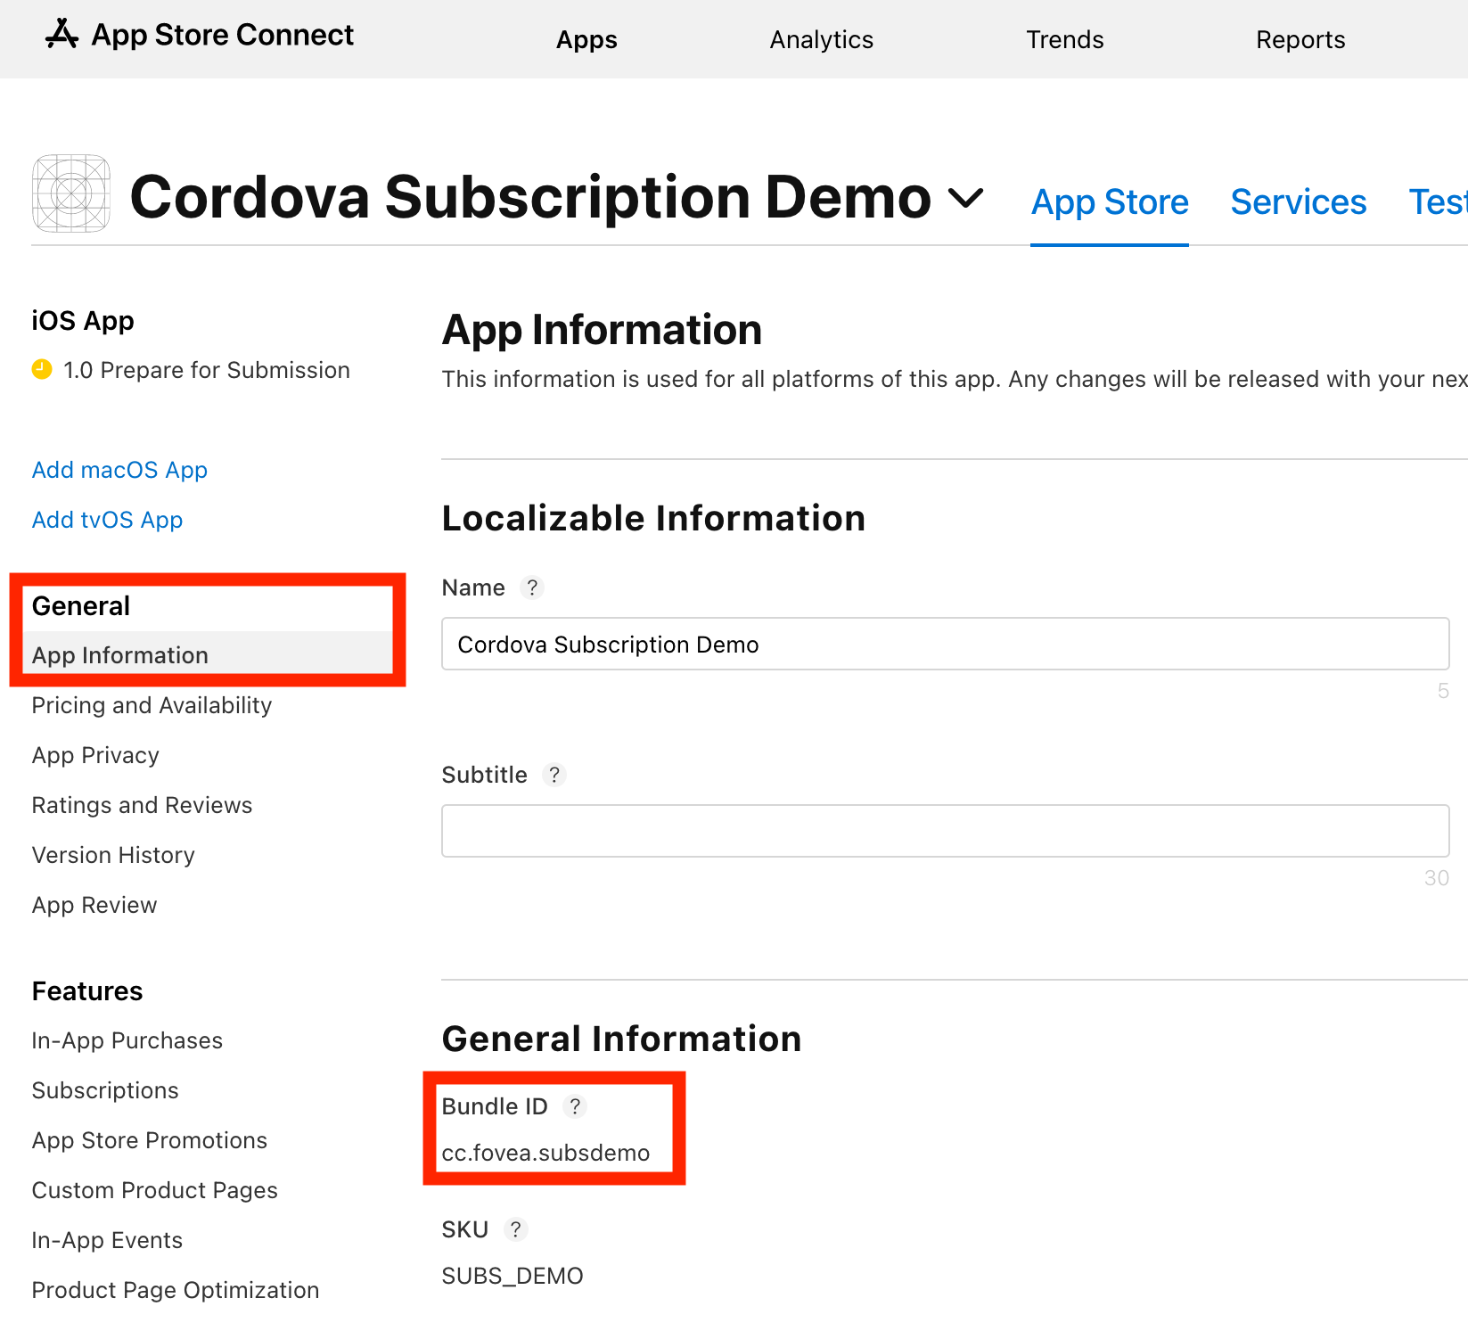Click the App Store Connect title text
Viewport: 1468px width, 1331px height.
(x=223, y=35)
